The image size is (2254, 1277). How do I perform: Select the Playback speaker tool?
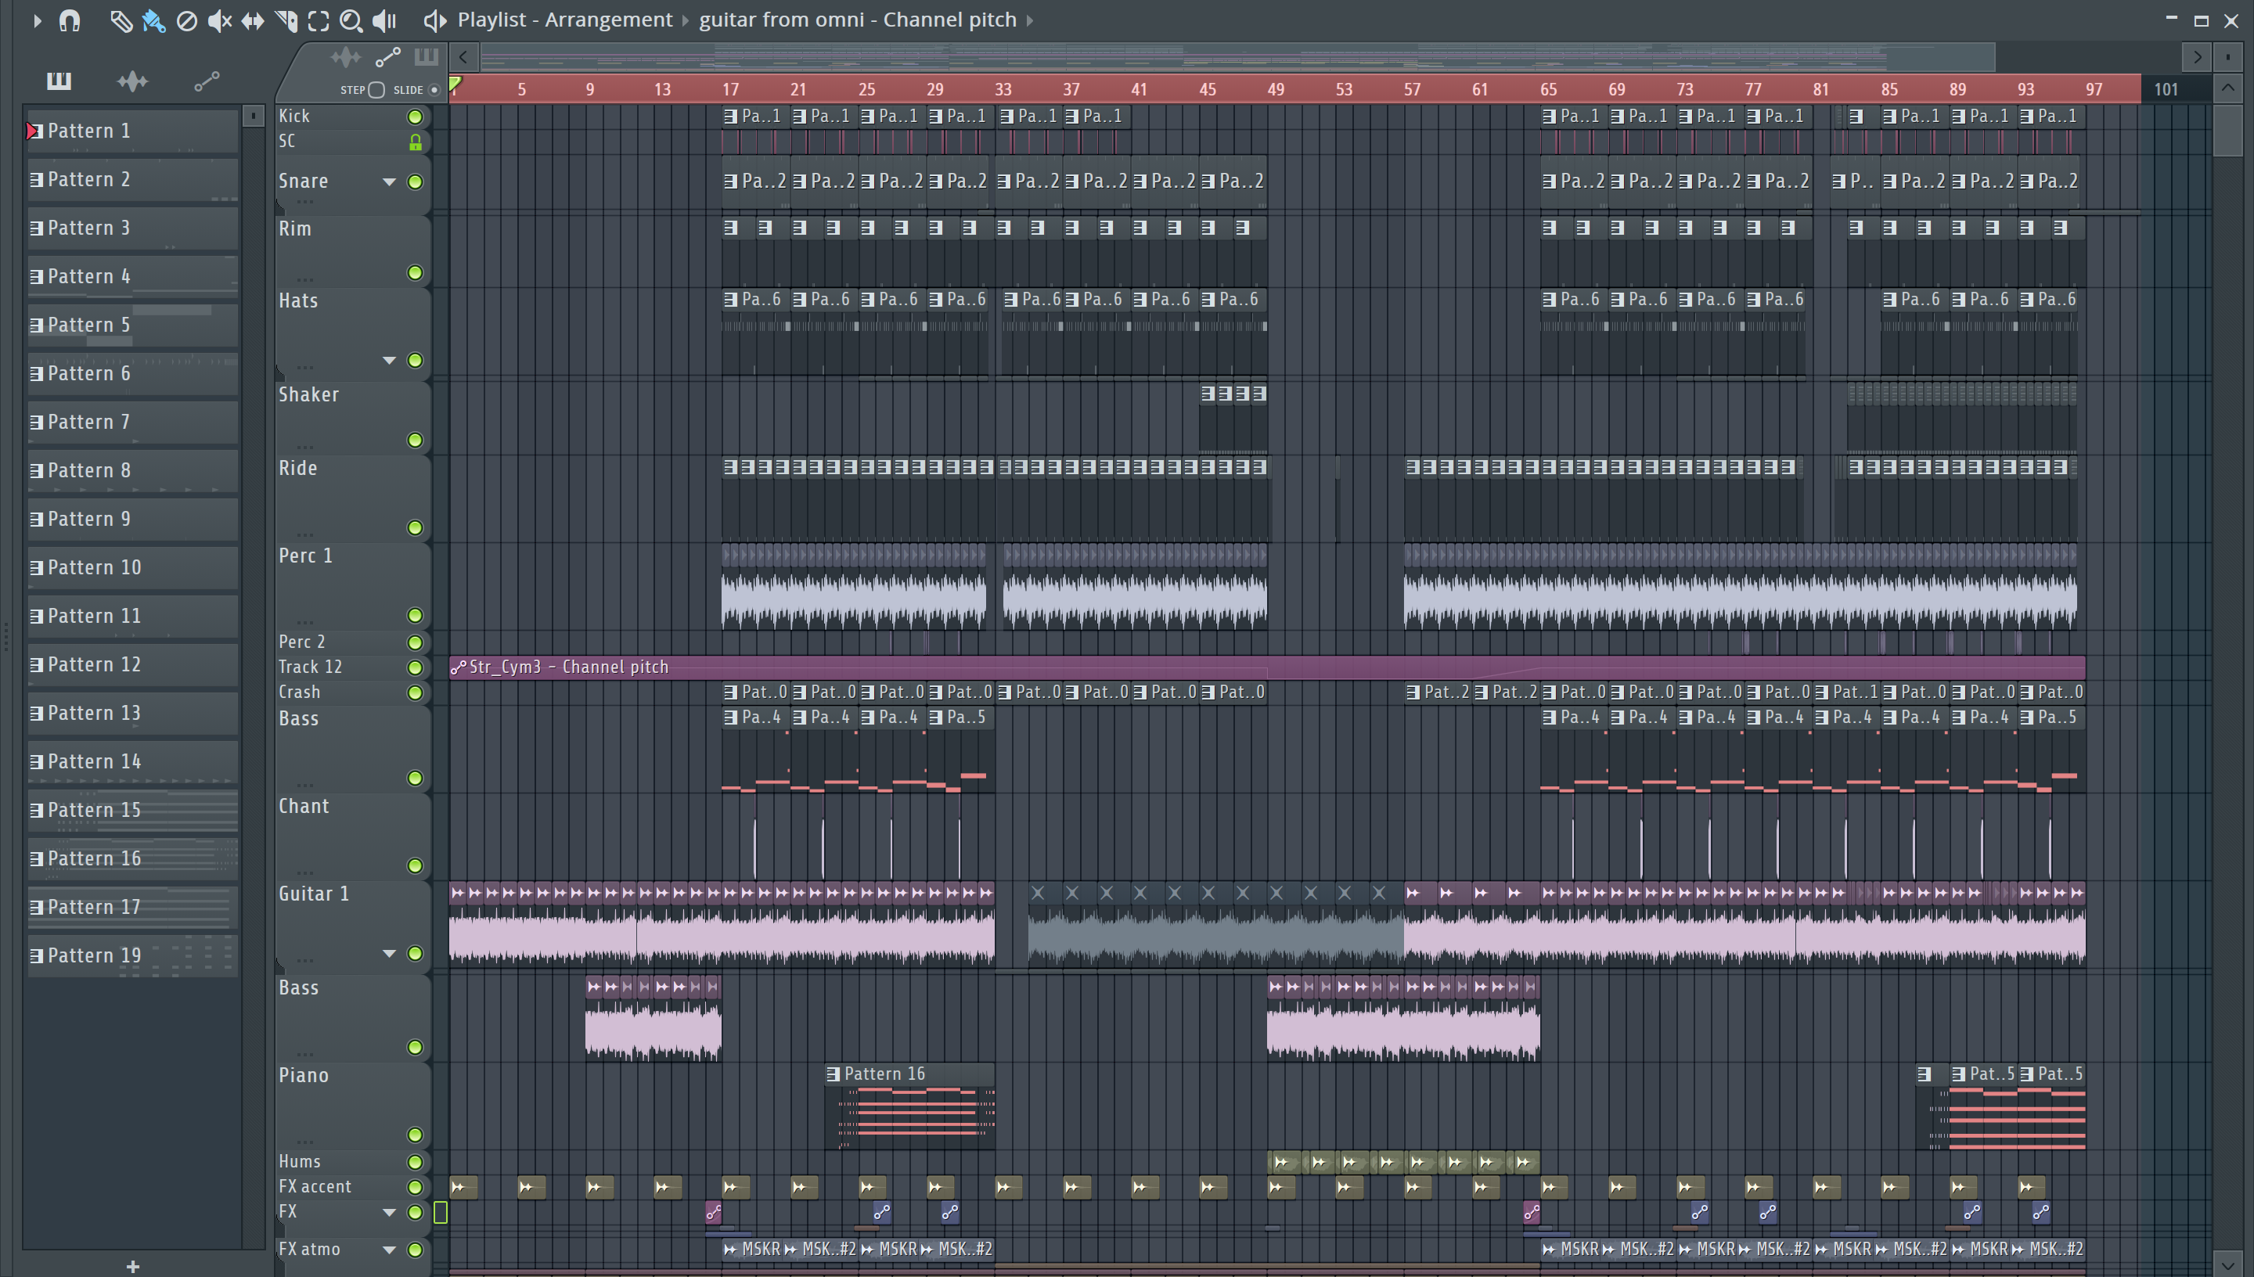tap(384, 20)
